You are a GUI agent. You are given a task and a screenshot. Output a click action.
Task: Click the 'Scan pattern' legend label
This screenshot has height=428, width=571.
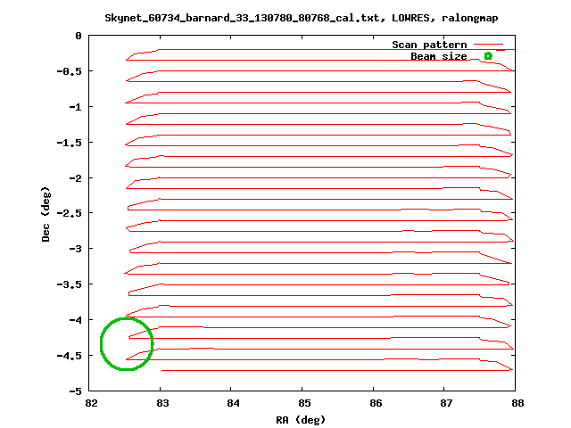pyautogui.click(x=429, y=45)
